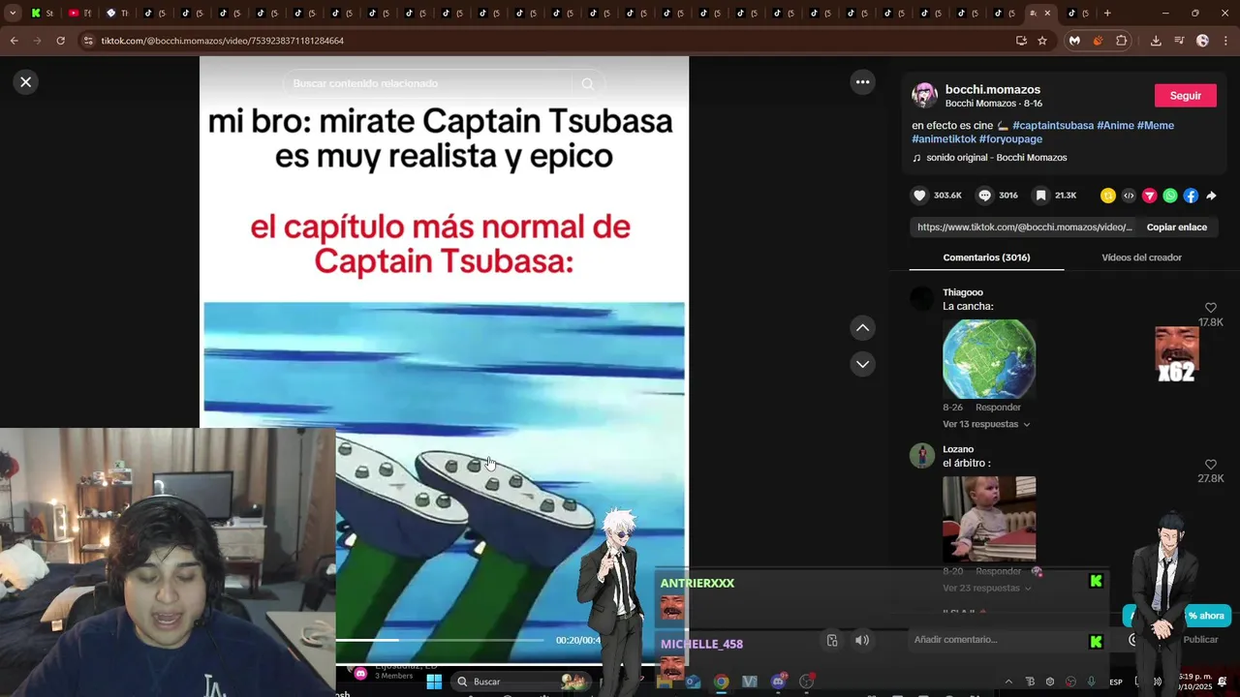
Task: Open more share options arrow
Action: (x=1211, y=196)
